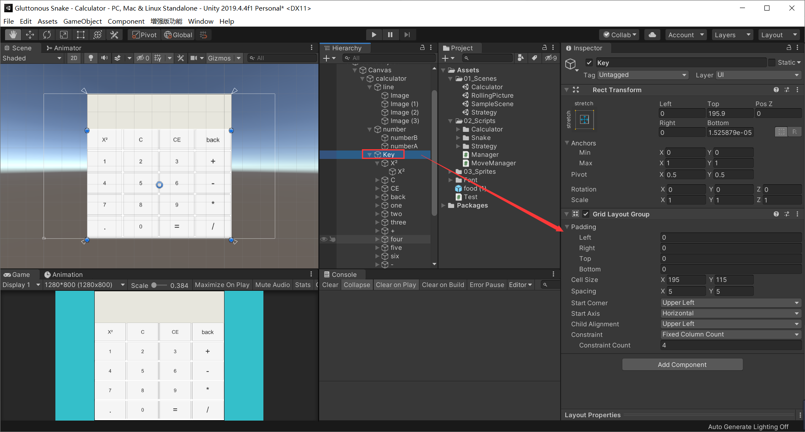Screen dimensions: 805x432
Task: Enable Clear on Play in the Console
Action: pyautogui.click(x=396, y=284)
